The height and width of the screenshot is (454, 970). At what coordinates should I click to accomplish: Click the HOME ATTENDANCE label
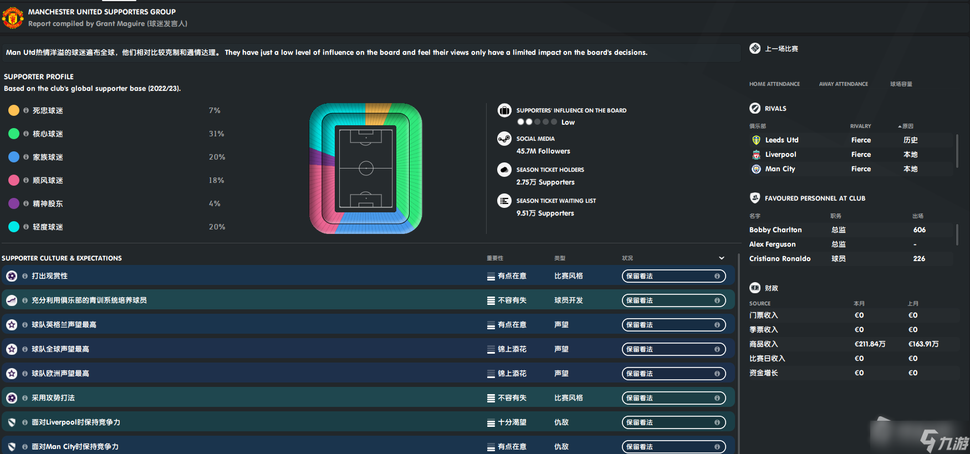(x=775, y=84)
